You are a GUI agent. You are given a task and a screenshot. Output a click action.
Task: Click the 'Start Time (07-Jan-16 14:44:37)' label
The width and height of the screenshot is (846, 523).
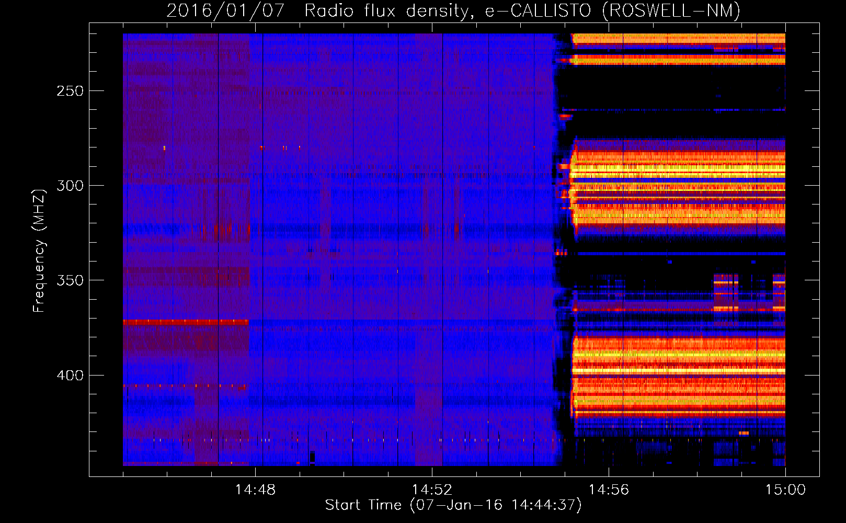point(453,505)
